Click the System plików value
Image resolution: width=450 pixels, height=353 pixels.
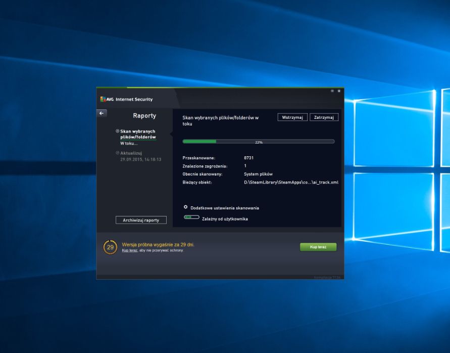click(258, 174)
